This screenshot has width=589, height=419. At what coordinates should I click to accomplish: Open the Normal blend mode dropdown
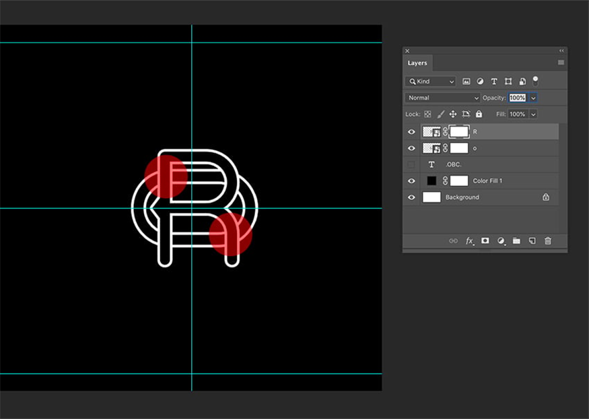click(x=442, y=98)
